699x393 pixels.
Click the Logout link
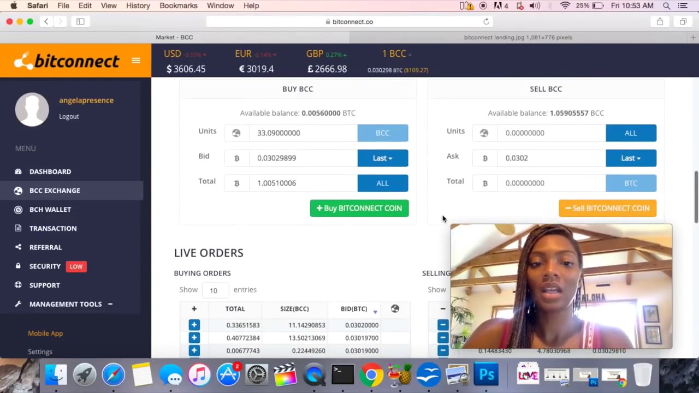point(69,116)
